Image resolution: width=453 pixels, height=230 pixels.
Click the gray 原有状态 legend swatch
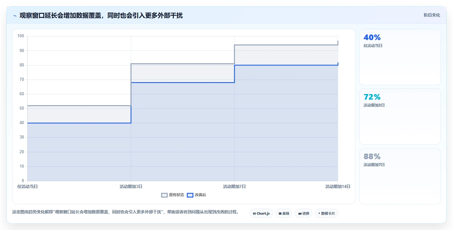pos(164,195)
